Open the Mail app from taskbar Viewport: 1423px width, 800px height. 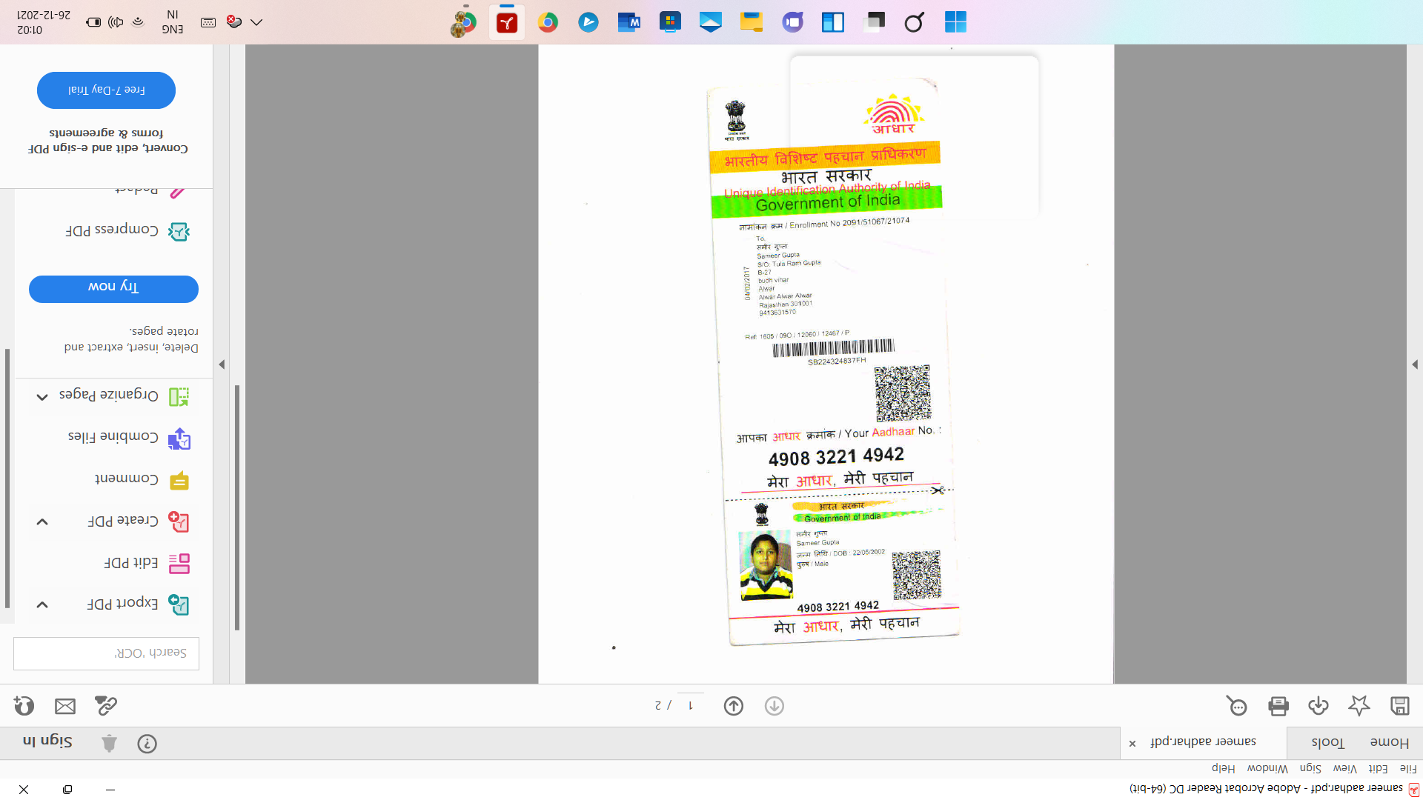point(711,22)
